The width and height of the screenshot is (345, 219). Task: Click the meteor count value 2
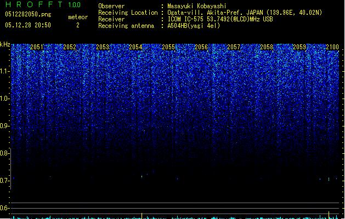click(78, 25)
